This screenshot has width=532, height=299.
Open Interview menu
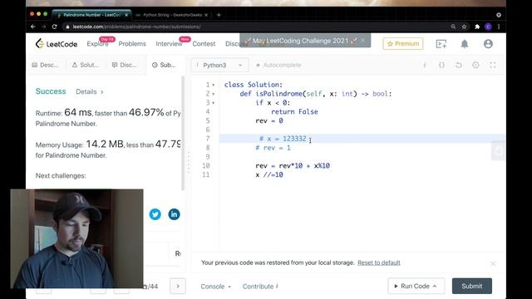pyautogui.click(x=169, y=44)
